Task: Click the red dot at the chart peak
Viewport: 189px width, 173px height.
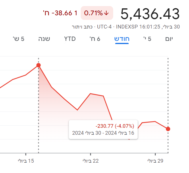Action: [38, 65]
